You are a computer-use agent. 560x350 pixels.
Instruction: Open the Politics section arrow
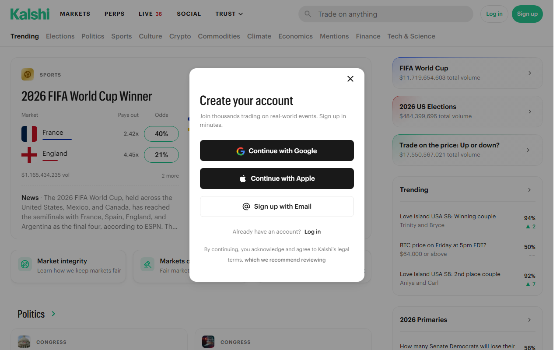[53, 314]
